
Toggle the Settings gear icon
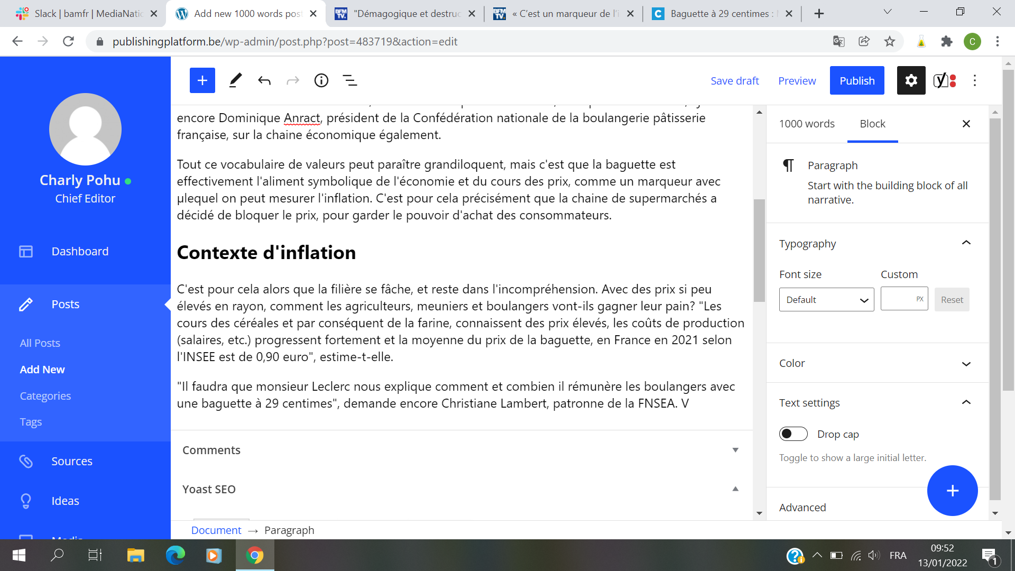911,80
